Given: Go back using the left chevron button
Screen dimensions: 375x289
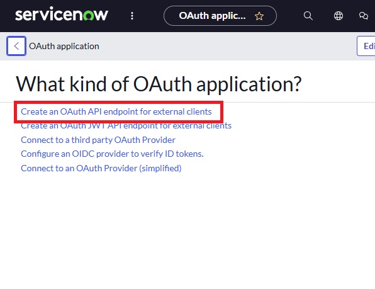Looking at the screenshot, I should [x=16, y=46].
